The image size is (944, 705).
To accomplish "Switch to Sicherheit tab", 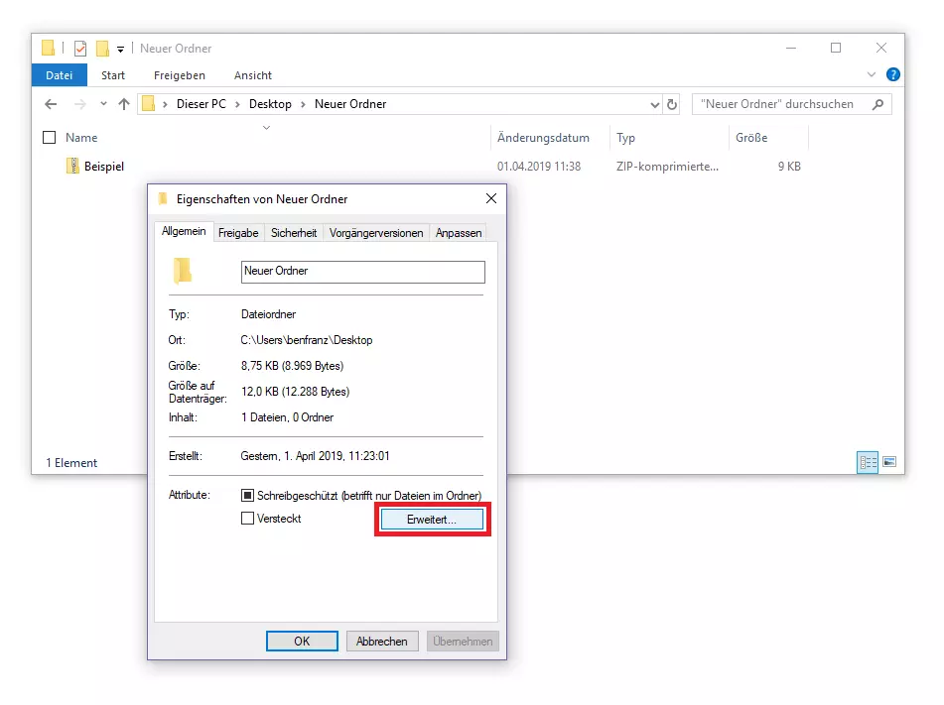I will 294,233.
